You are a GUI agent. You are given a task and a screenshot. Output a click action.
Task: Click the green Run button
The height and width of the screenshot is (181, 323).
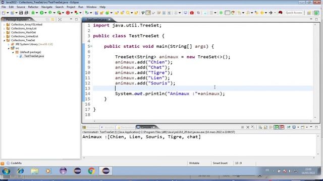pyautogui.click(x=42, y=13)
